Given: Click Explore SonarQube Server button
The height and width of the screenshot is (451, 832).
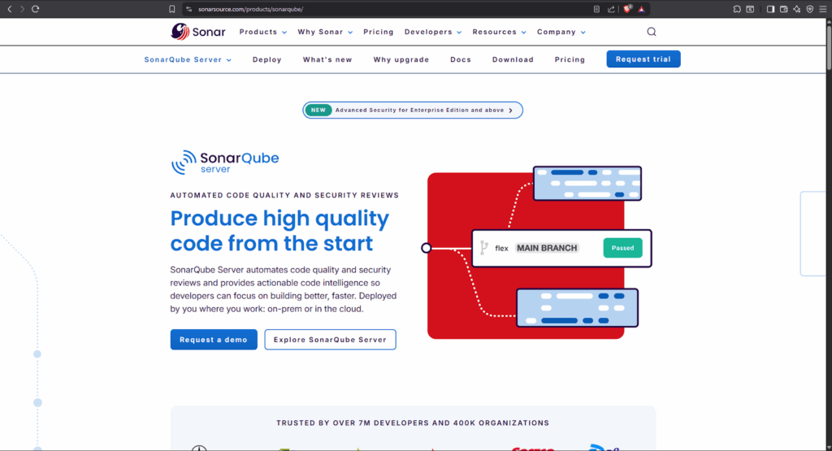Looking at the screenshot, I should [330, 340].
